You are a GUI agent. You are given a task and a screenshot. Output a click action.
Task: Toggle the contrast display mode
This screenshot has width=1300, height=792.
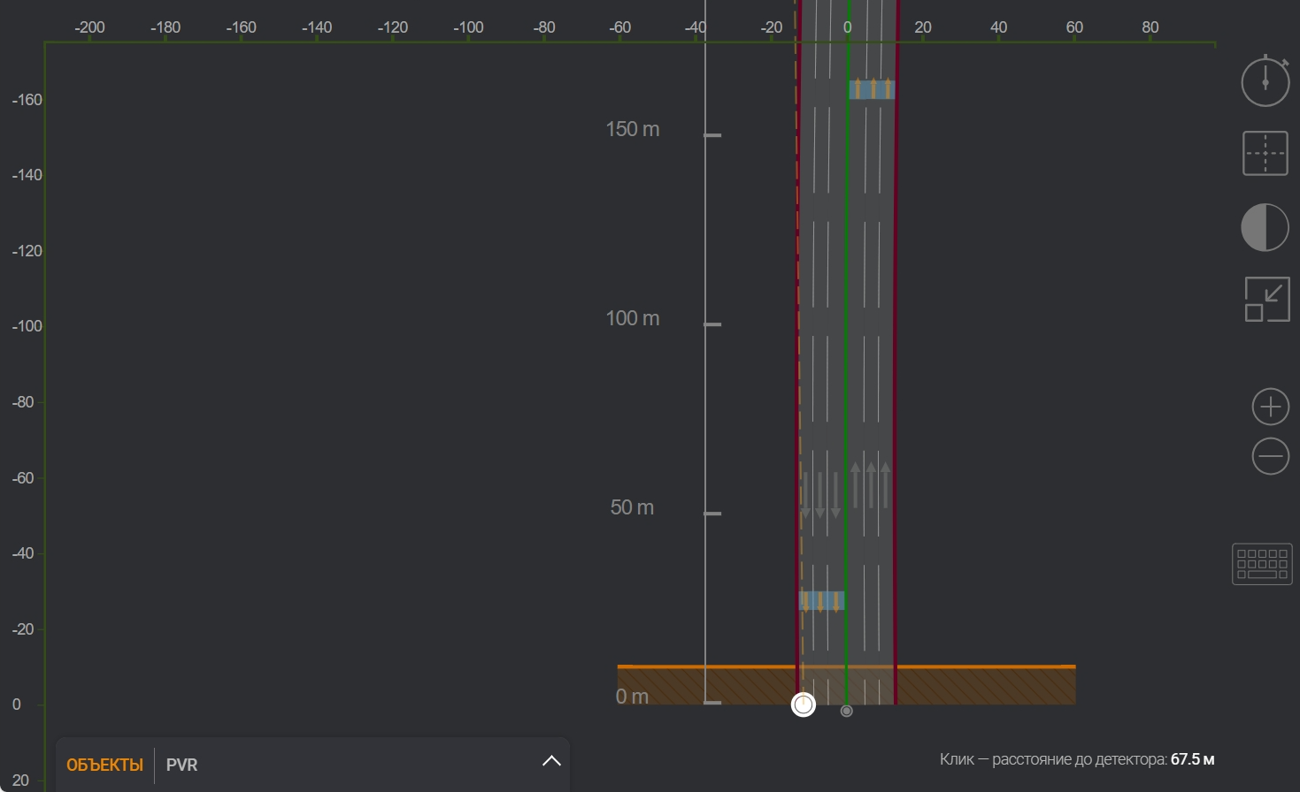pyautogui.click(x=1265, y=226)
